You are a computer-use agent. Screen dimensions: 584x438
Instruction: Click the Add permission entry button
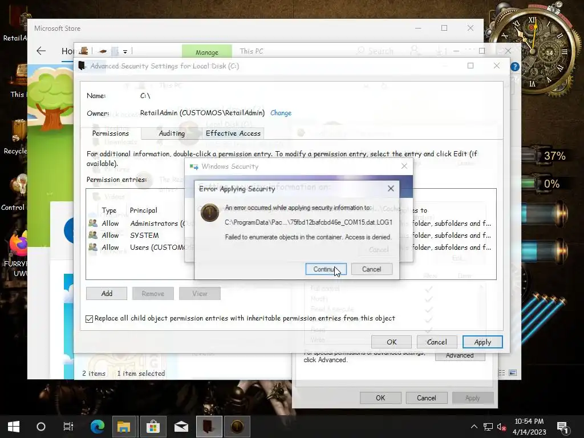[107, 294]
